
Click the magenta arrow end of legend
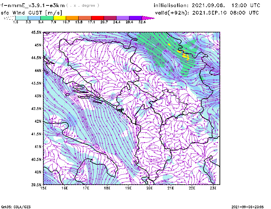click(148, 18)
